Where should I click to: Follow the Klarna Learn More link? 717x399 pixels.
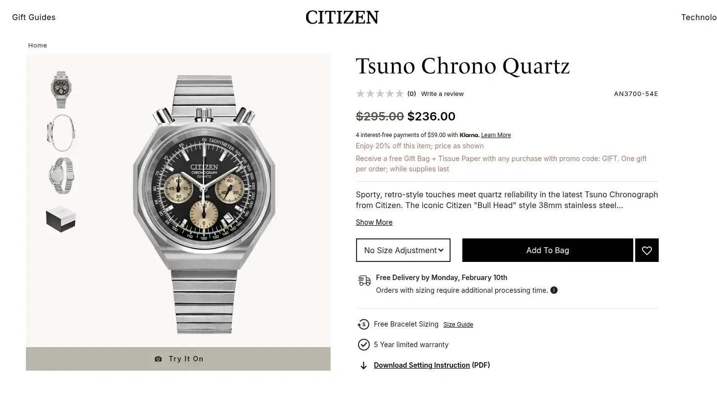click(496, 135)
